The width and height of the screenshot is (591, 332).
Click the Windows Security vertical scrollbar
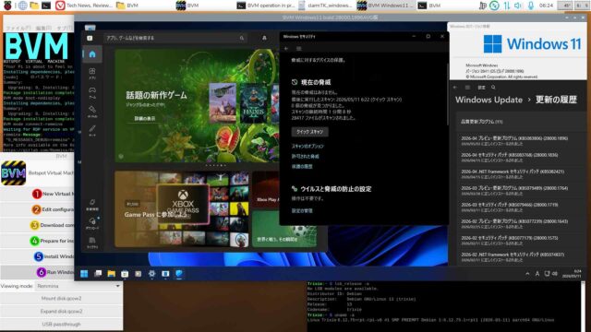[x=447, y=94]
